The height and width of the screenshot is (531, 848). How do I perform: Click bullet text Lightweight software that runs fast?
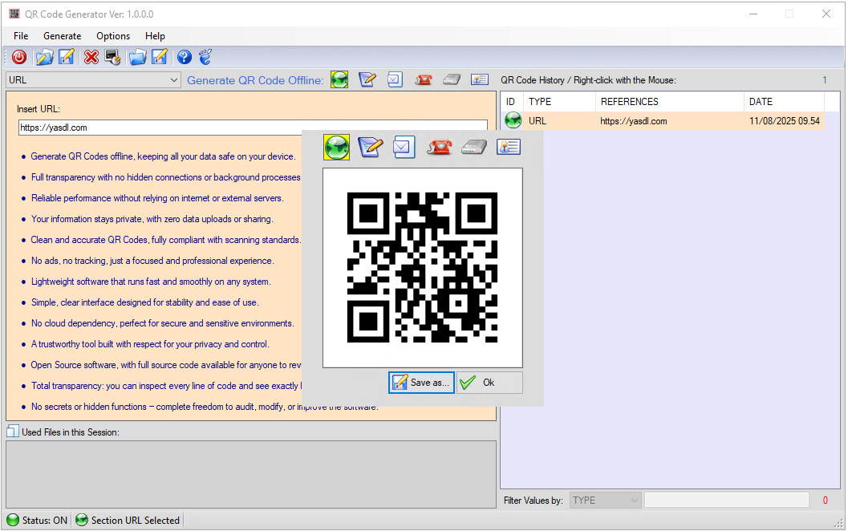pyautogui.click(x=151, y=282)
